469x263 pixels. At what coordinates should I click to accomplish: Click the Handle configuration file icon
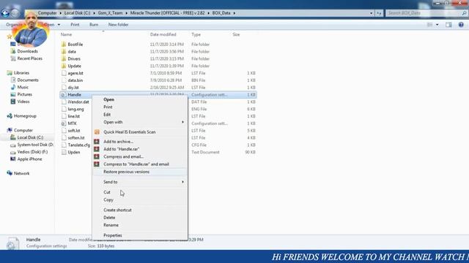(x=64, y=95)
